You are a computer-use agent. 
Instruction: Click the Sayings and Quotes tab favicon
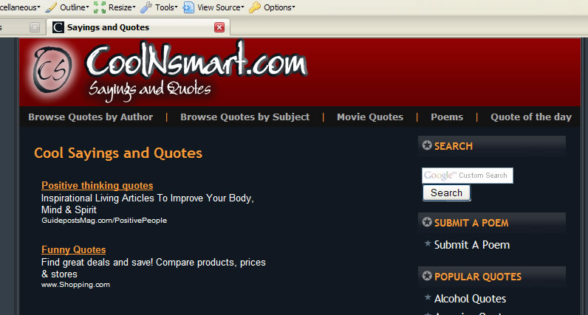(58, 27)
